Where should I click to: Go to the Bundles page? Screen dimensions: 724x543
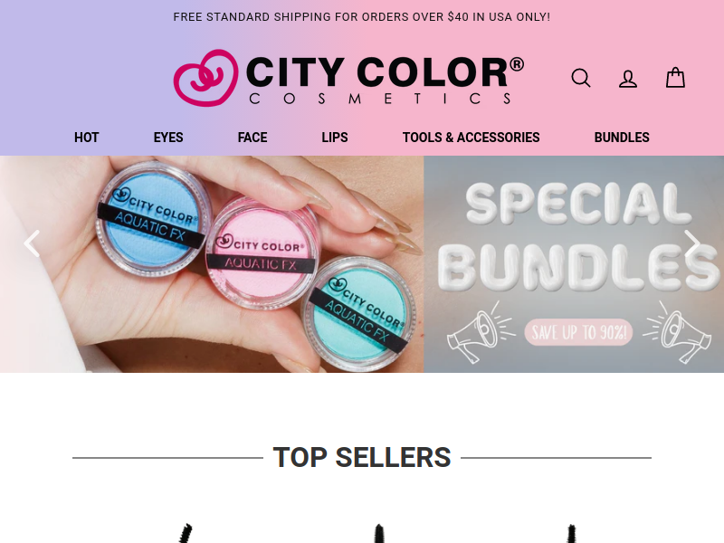click(622, 138)
